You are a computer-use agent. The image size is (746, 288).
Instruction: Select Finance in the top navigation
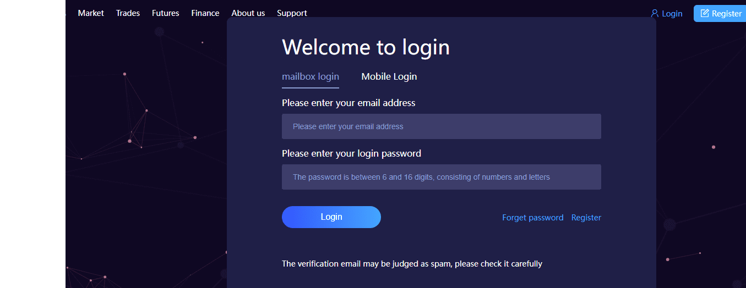click(205, 13)
